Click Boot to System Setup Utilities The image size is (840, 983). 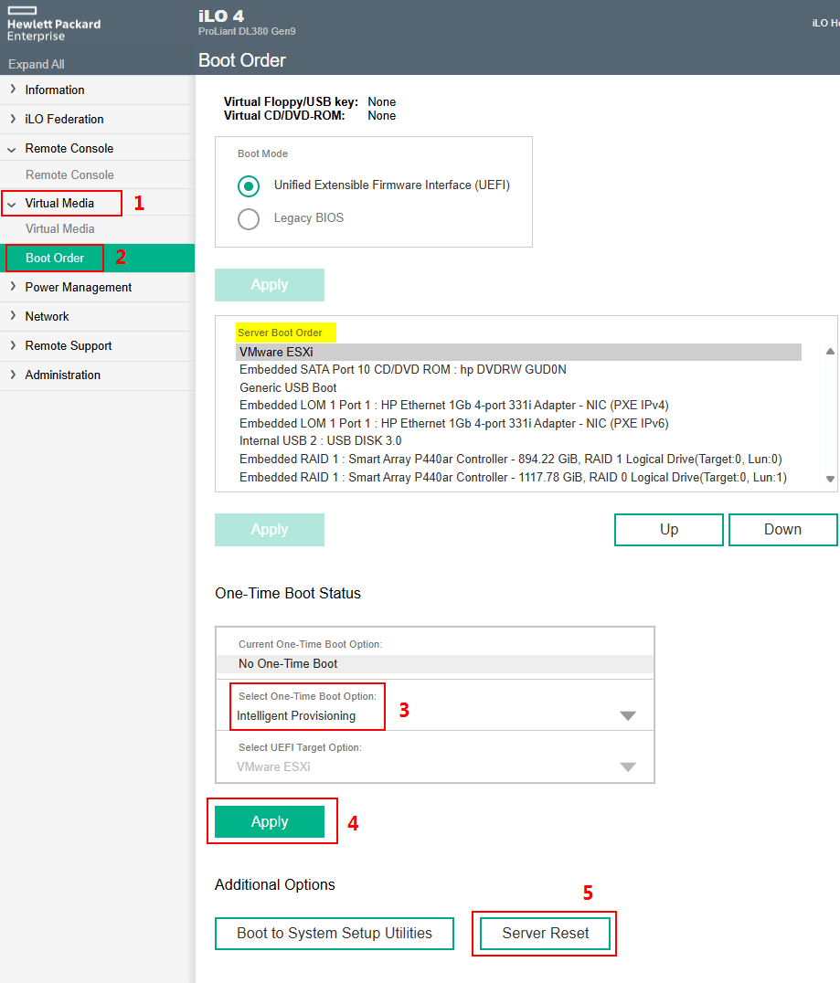pos(335,934)
